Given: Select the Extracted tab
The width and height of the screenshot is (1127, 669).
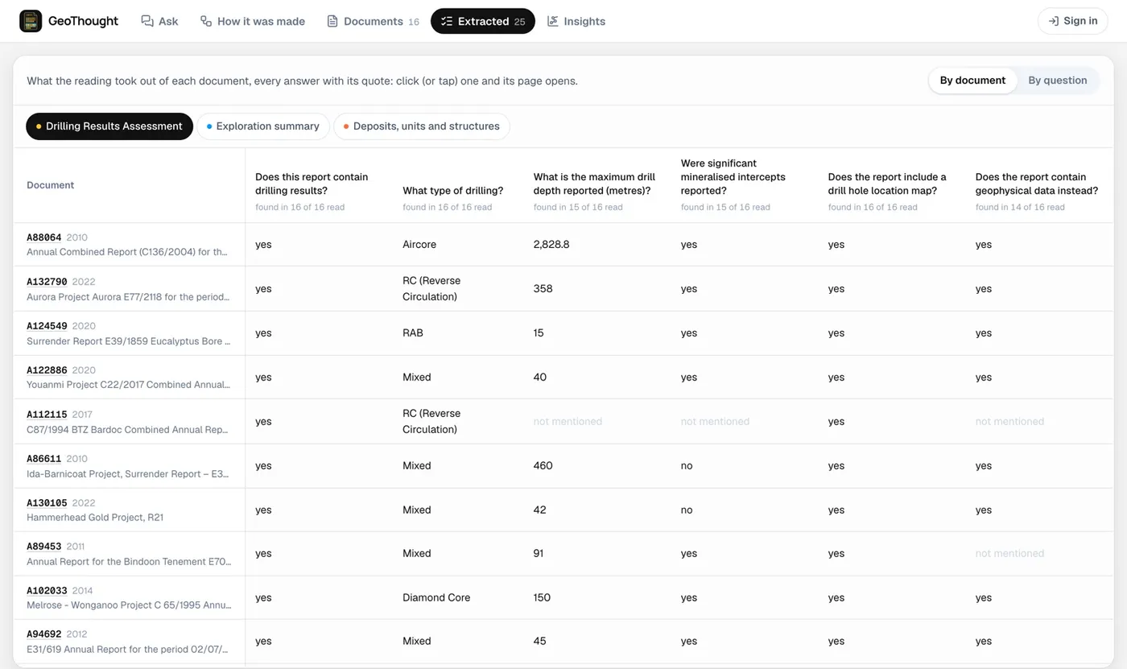Looking at the screenshot, I should 483,21.
